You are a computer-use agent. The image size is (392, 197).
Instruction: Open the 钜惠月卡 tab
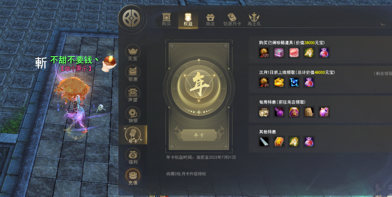(232, 20)
